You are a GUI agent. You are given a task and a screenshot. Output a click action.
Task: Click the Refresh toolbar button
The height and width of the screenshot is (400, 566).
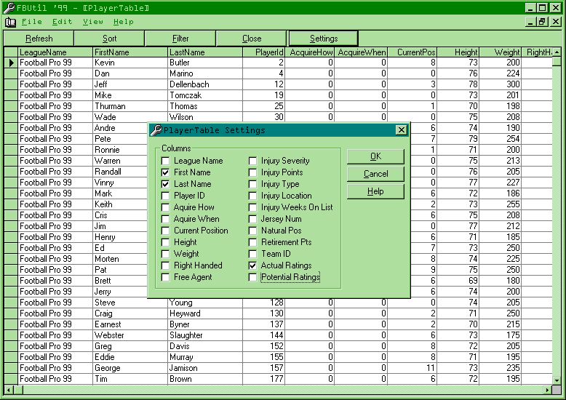pyautogui.click(x=39, y=39)
